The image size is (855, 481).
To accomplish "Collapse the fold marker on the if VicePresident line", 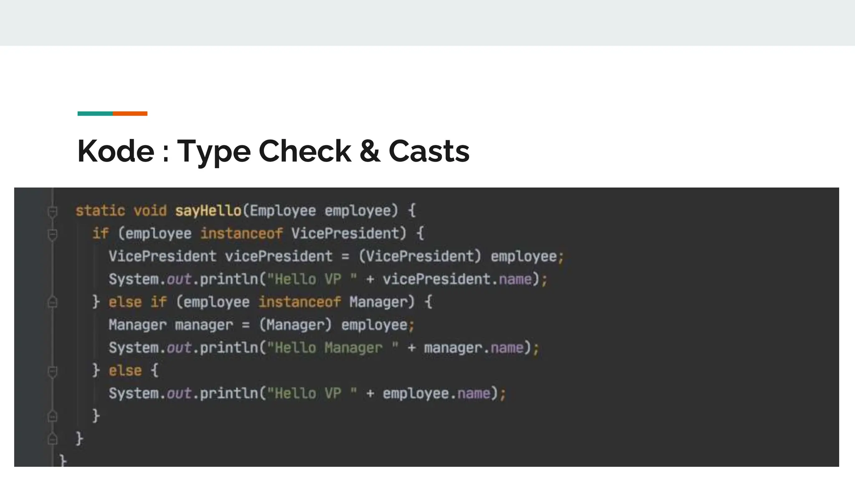I will pos(53,235).
